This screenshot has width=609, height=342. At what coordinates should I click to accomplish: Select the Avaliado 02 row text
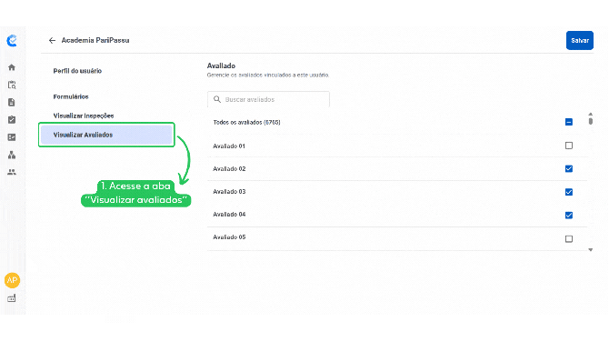229,168
